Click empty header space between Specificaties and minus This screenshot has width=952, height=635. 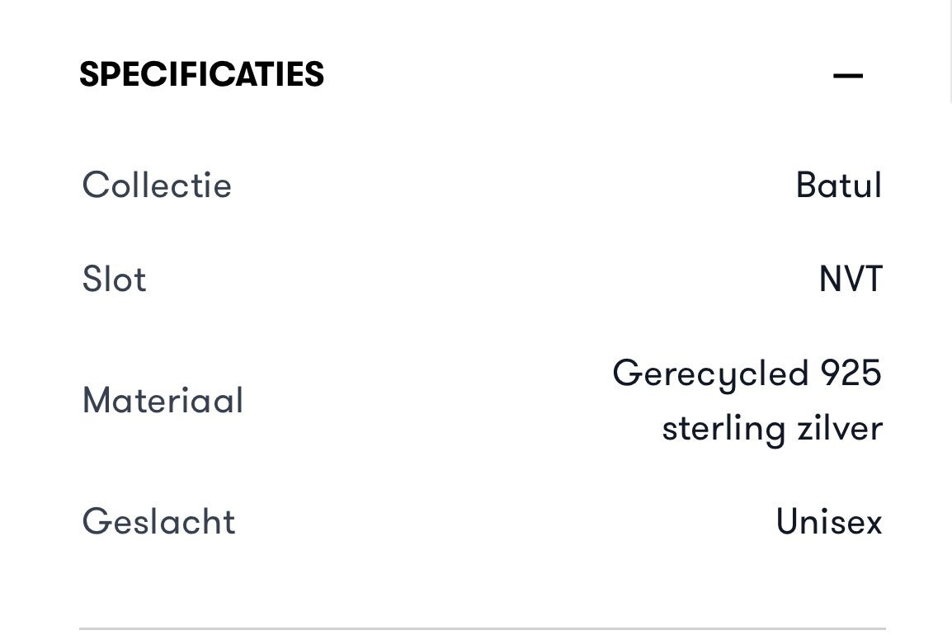(577, 75)
